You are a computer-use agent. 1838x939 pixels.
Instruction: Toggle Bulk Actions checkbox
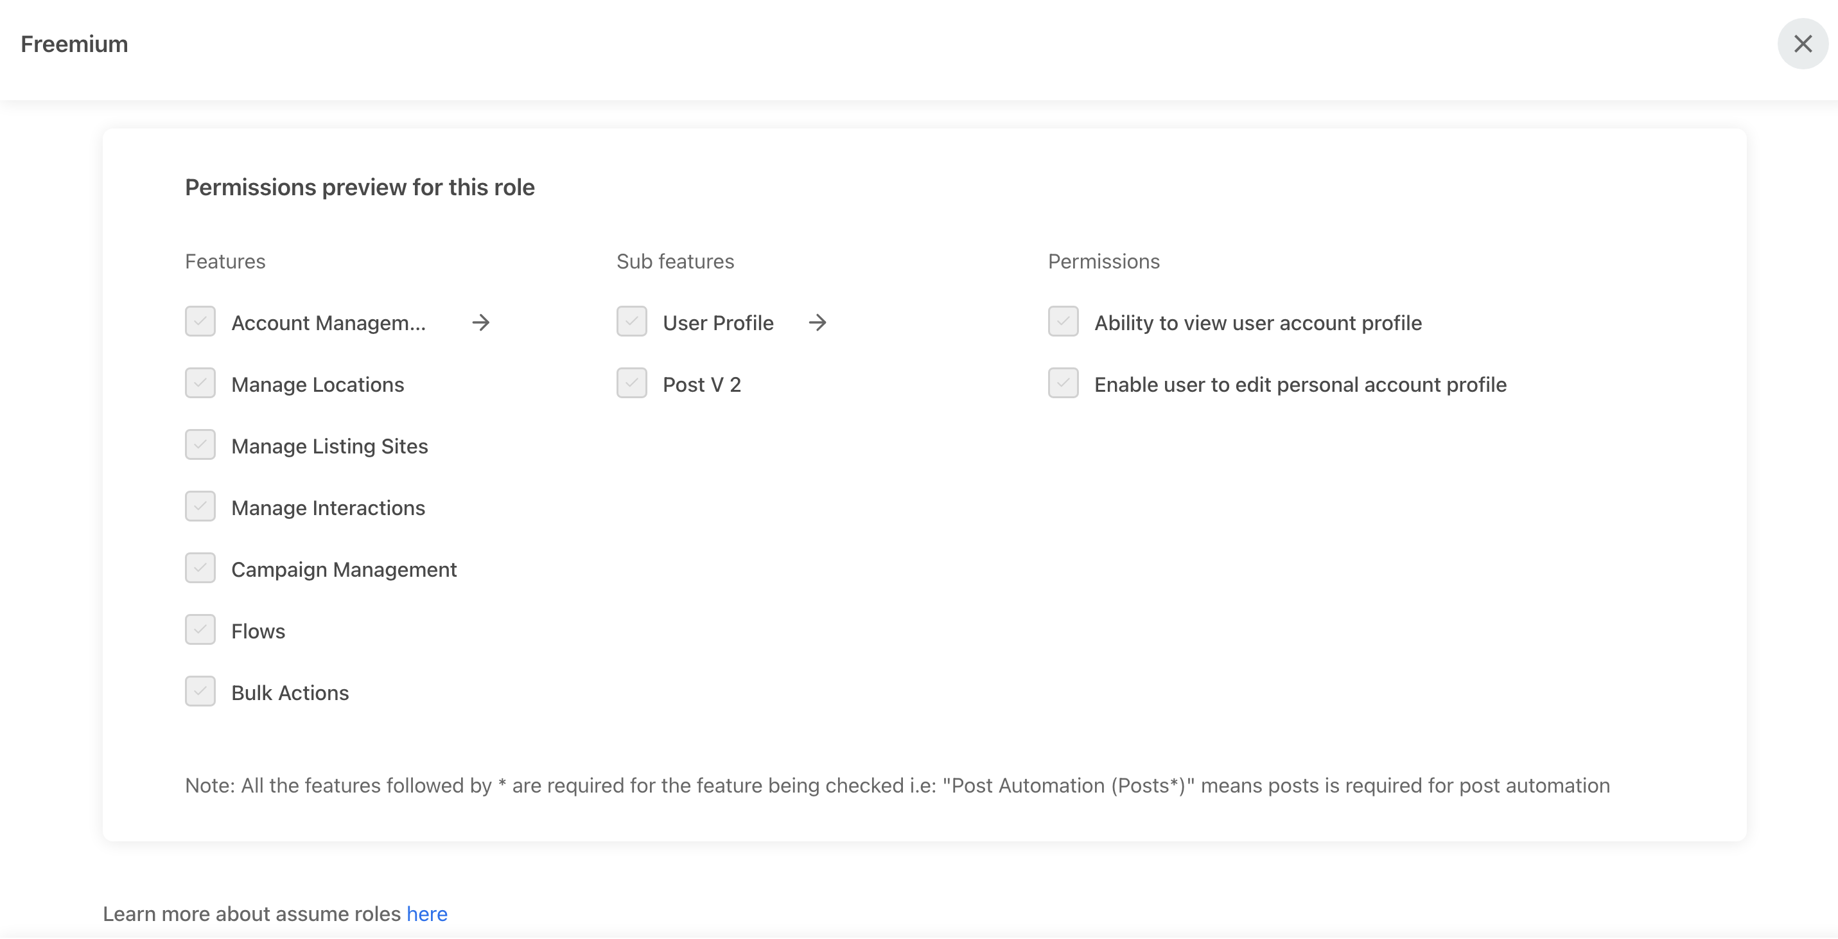(200, 692)
